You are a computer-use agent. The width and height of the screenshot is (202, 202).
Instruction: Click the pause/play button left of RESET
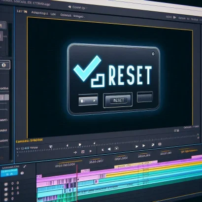click(x=88, y=100)
